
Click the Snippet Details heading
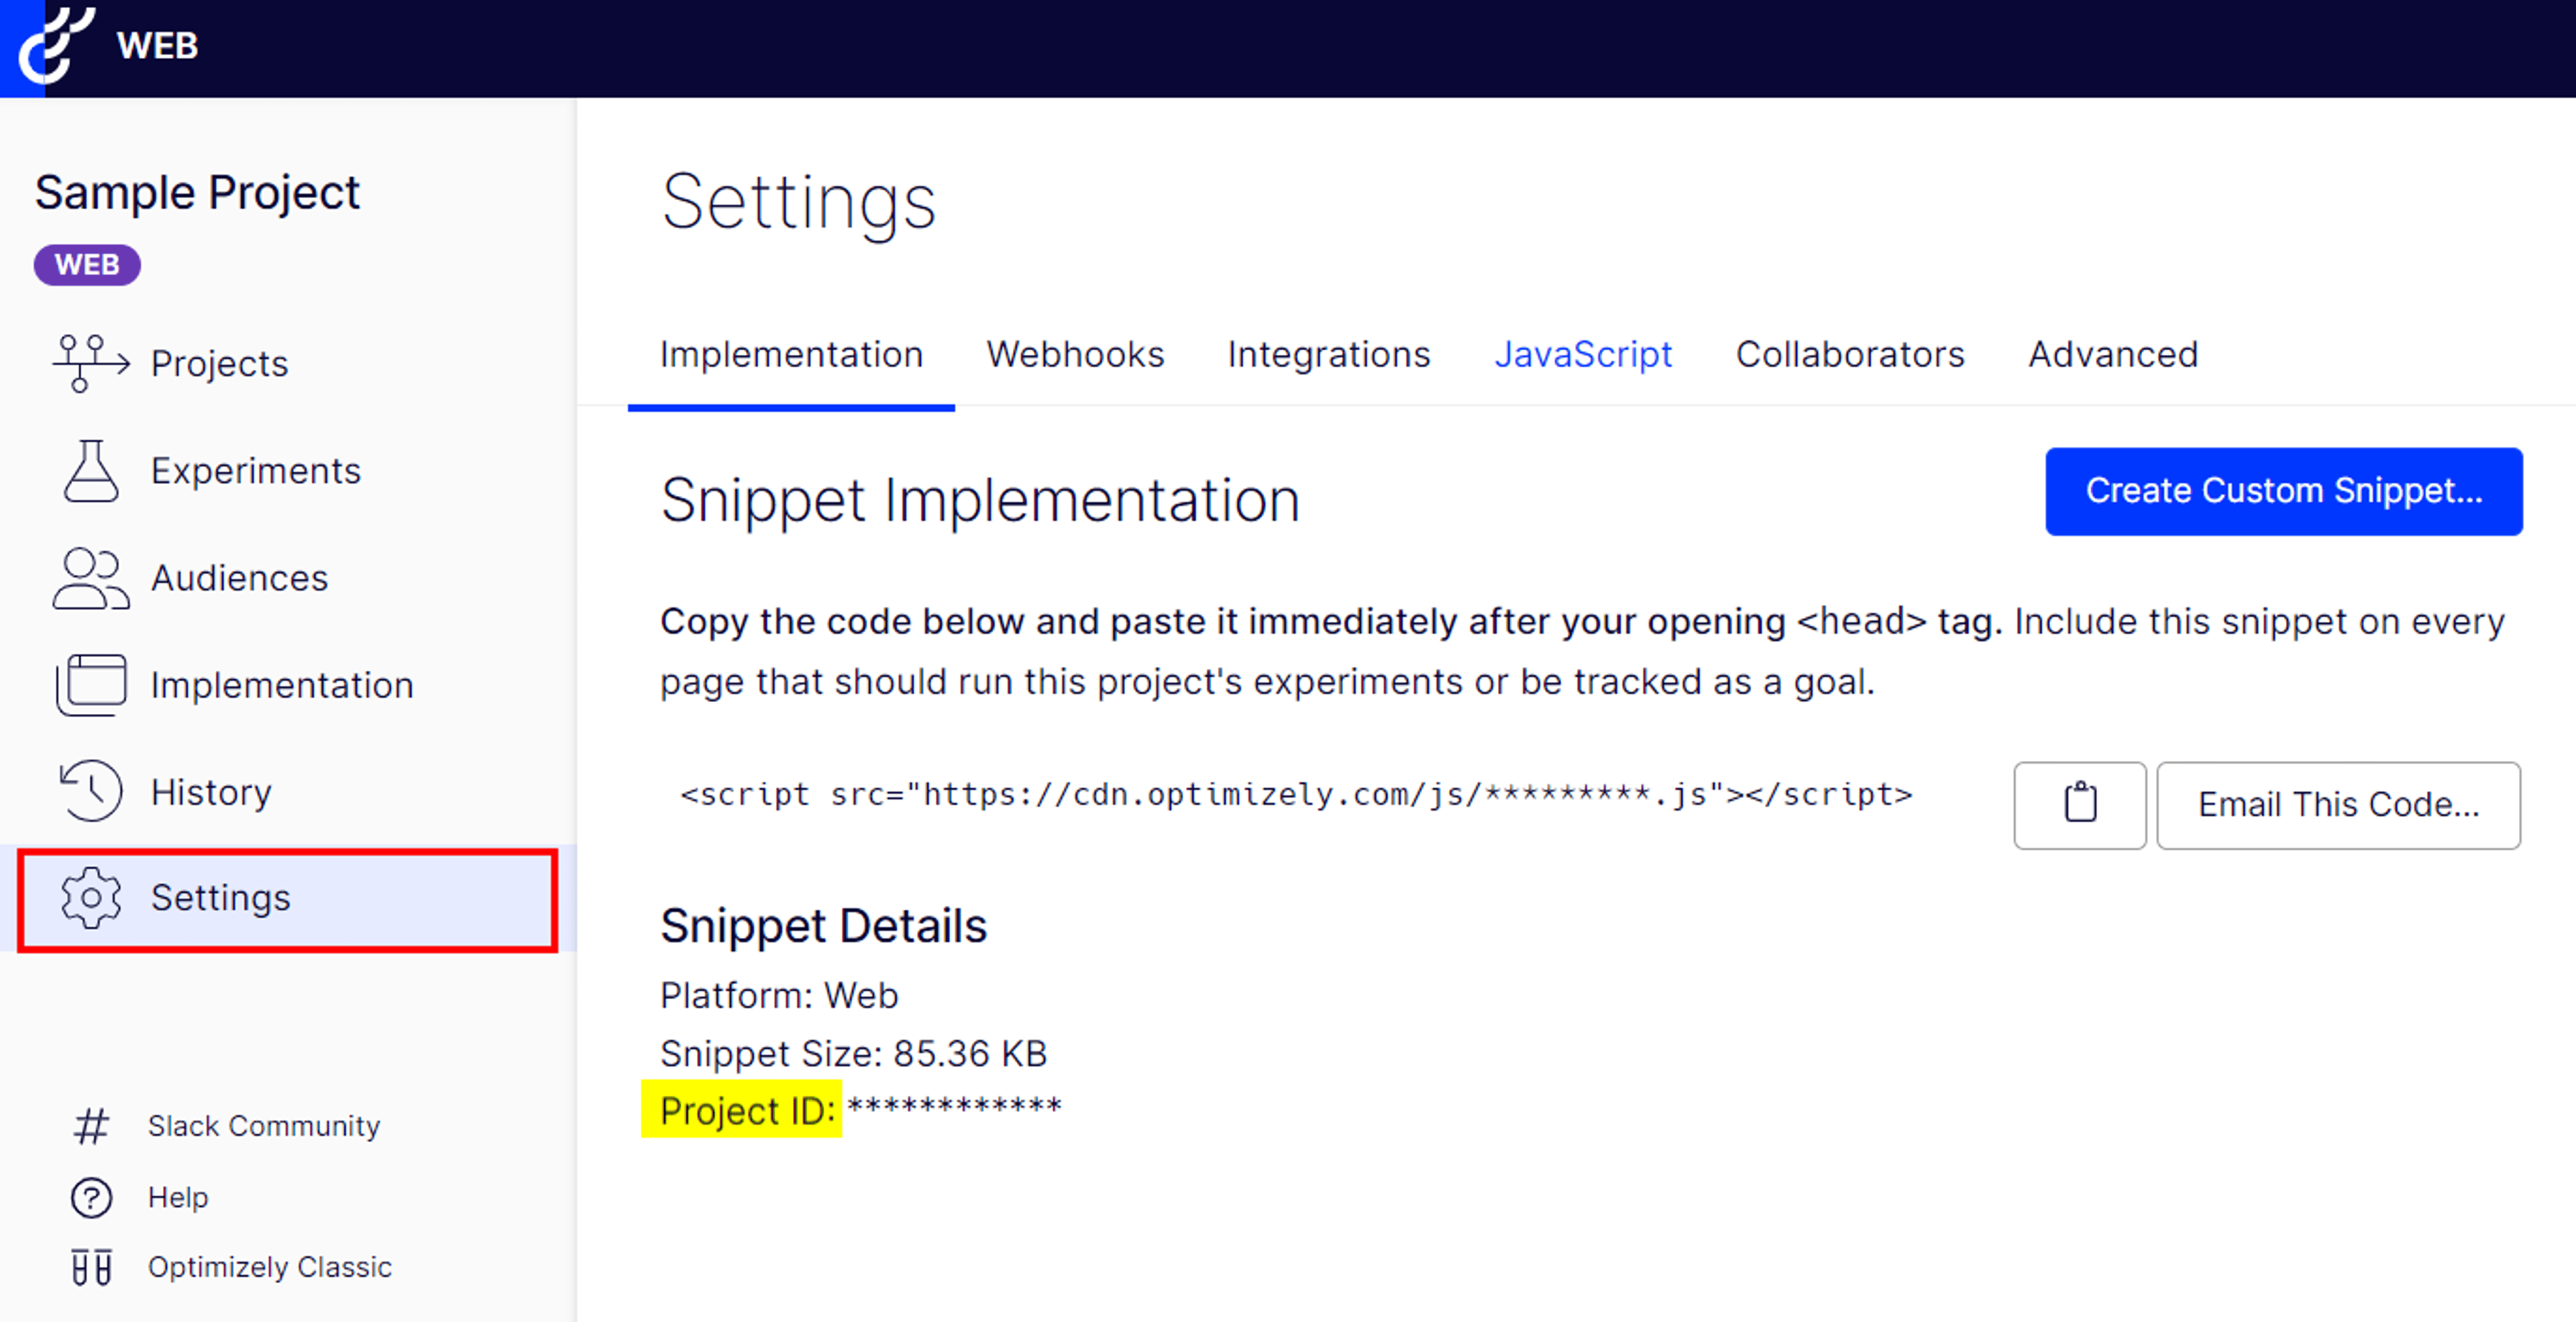[x=823, y=926]
